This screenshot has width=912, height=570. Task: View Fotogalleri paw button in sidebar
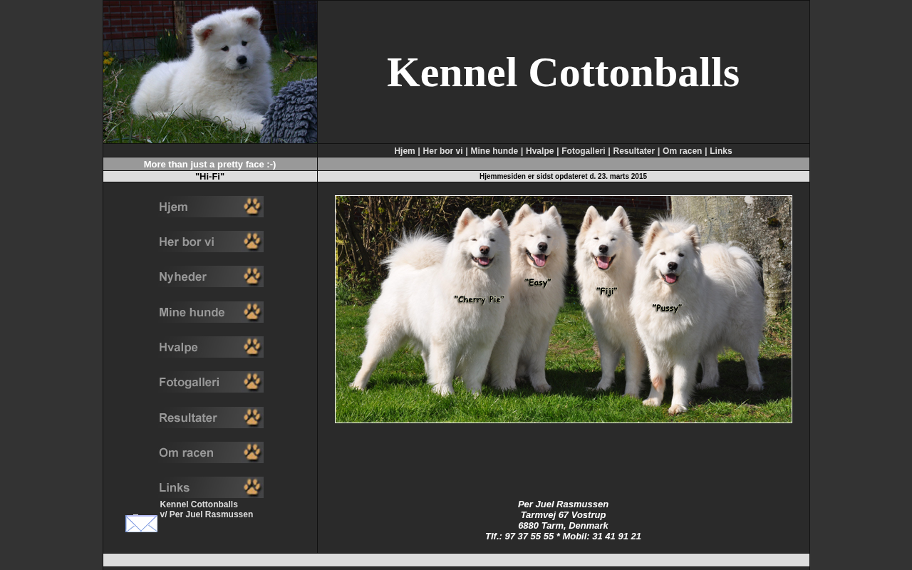[x=211, y=382]
